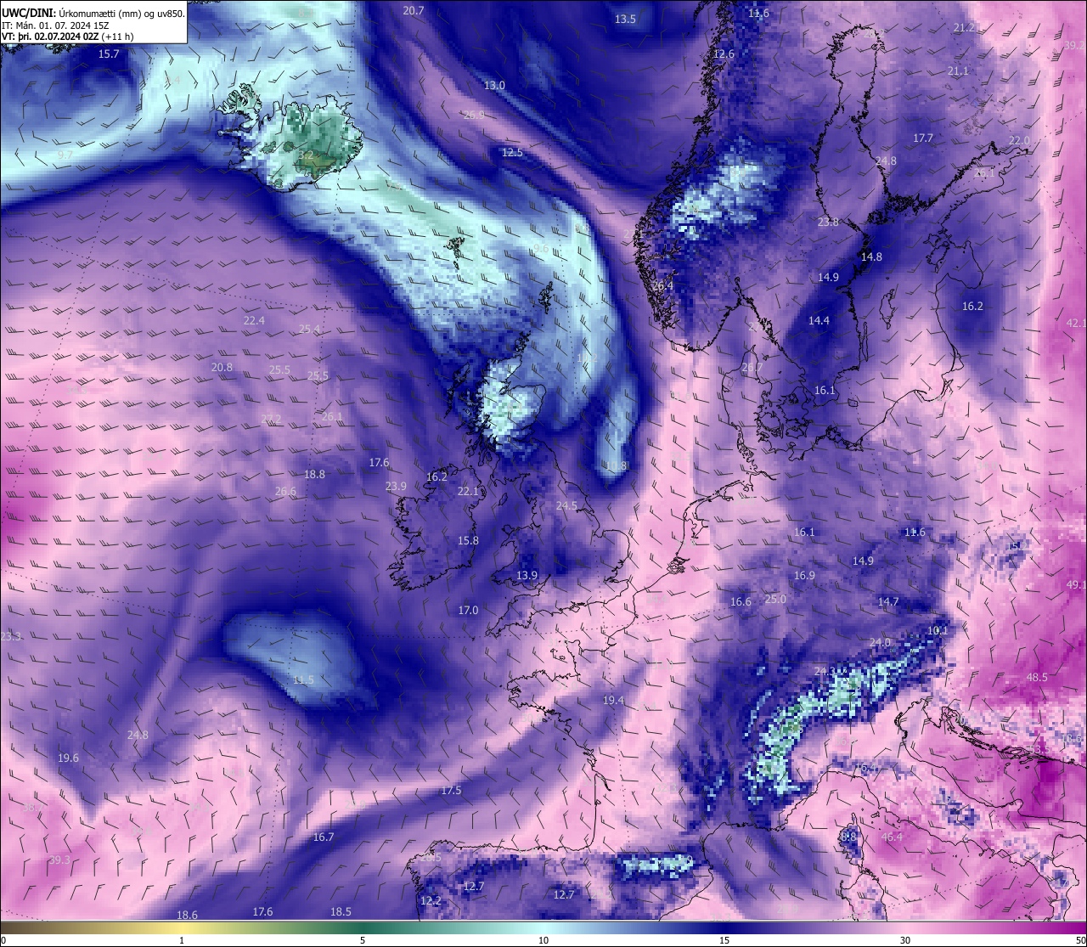Click the 11.5 value in the light patch
Screen dimensions: 1087x947
click(x=303, y=679)
